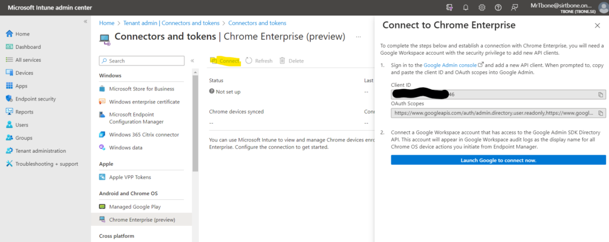Open the help question mark icon
The image size is (609, 242).
pos(498,7)
